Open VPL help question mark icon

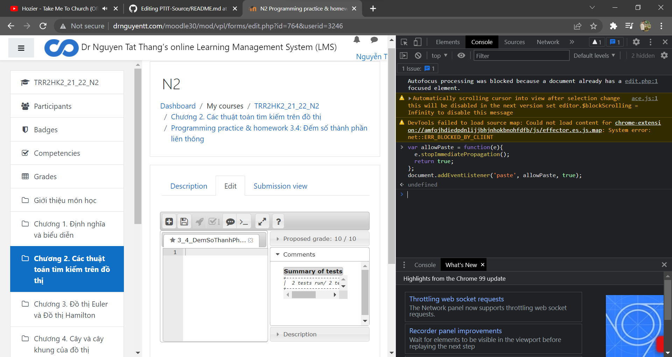(x=278, y=222)
